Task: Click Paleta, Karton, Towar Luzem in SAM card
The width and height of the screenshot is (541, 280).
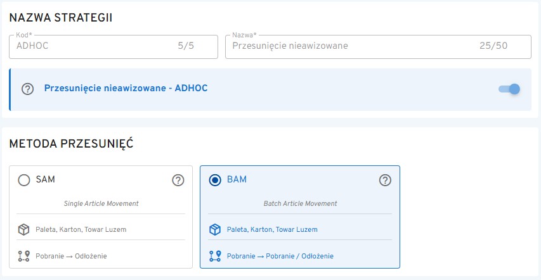Action: tap(81, 229)
